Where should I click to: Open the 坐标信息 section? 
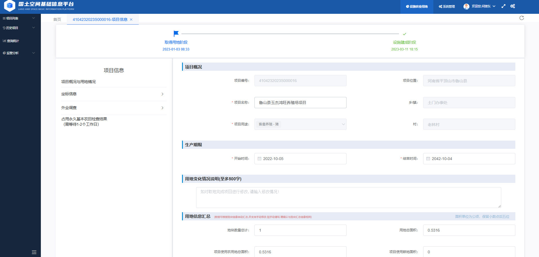coord(114,94)
